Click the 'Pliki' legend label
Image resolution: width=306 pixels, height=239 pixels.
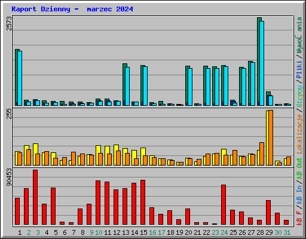tap(299, 69)
